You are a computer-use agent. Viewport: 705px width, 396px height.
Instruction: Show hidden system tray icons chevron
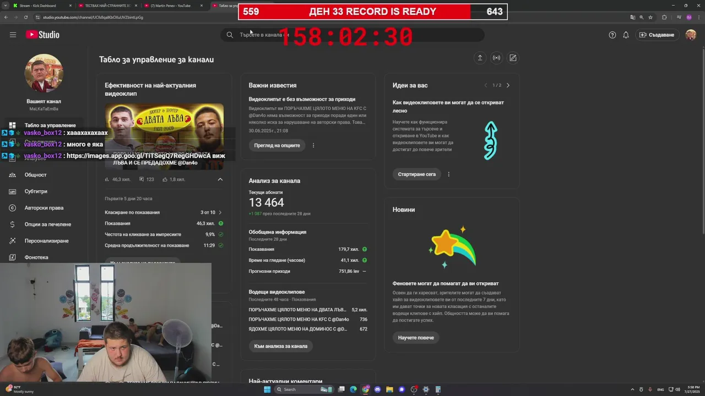point(633,389)
